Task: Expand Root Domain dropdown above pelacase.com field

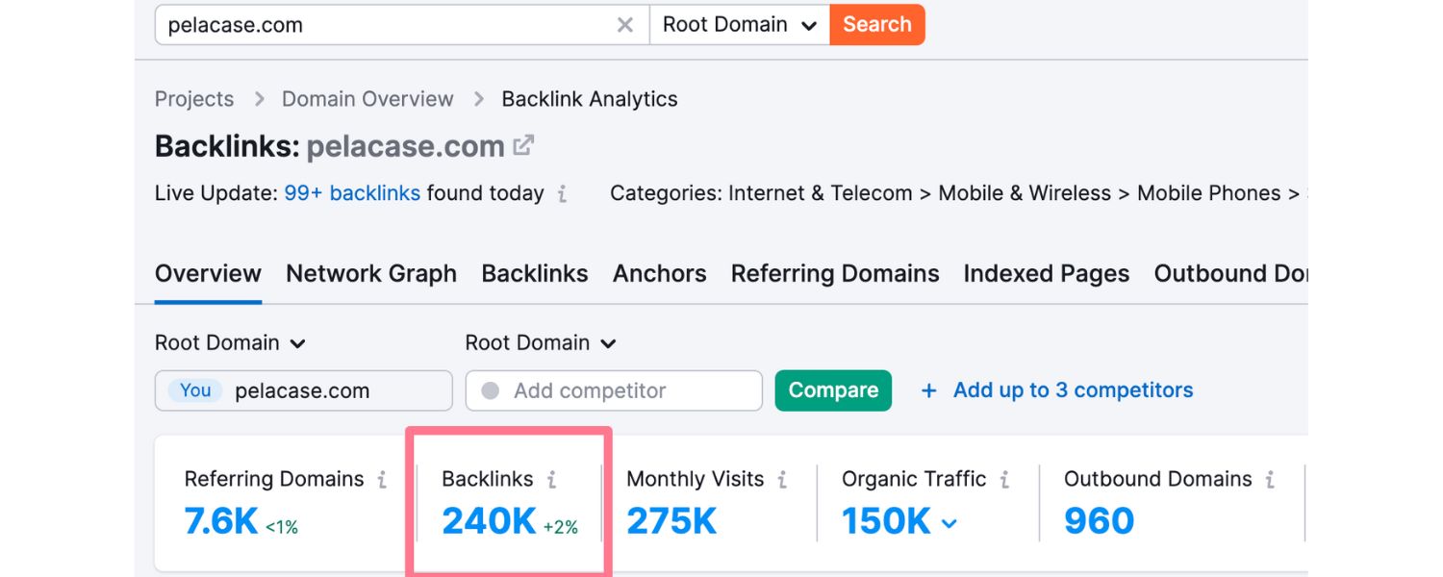Action: click(230, 343)
